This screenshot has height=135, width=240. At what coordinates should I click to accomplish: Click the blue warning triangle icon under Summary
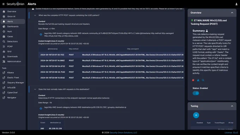point(198,80)
